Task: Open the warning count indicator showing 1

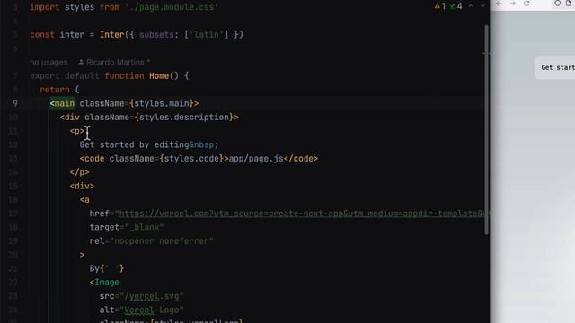Action: (439, 6)
